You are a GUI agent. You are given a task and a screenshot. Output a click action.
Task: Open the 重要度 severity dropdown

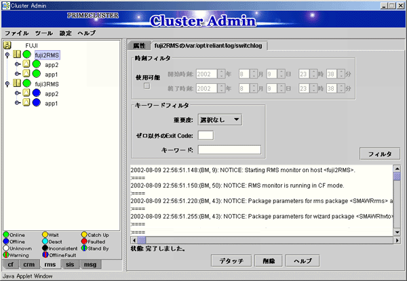(220, 120)
